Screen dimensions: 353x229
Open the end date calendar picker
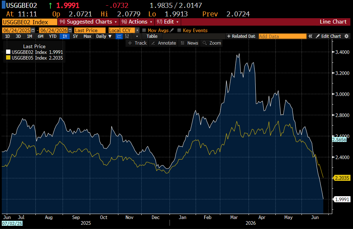[70, 30]
